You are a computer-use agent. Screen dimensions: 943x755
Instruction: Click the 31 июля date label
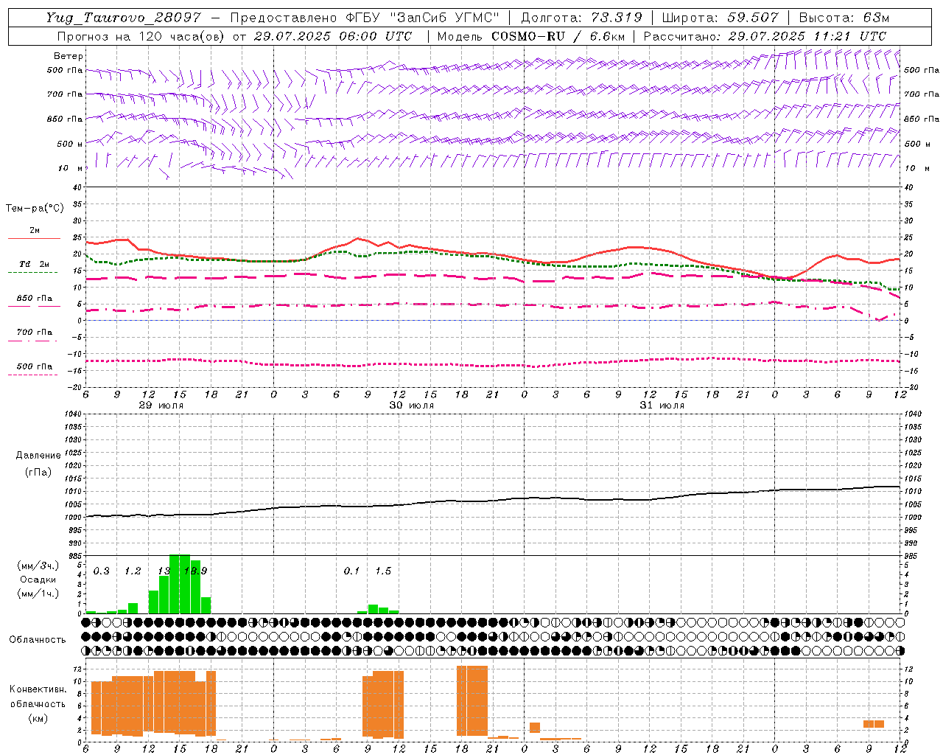(662, 406)
